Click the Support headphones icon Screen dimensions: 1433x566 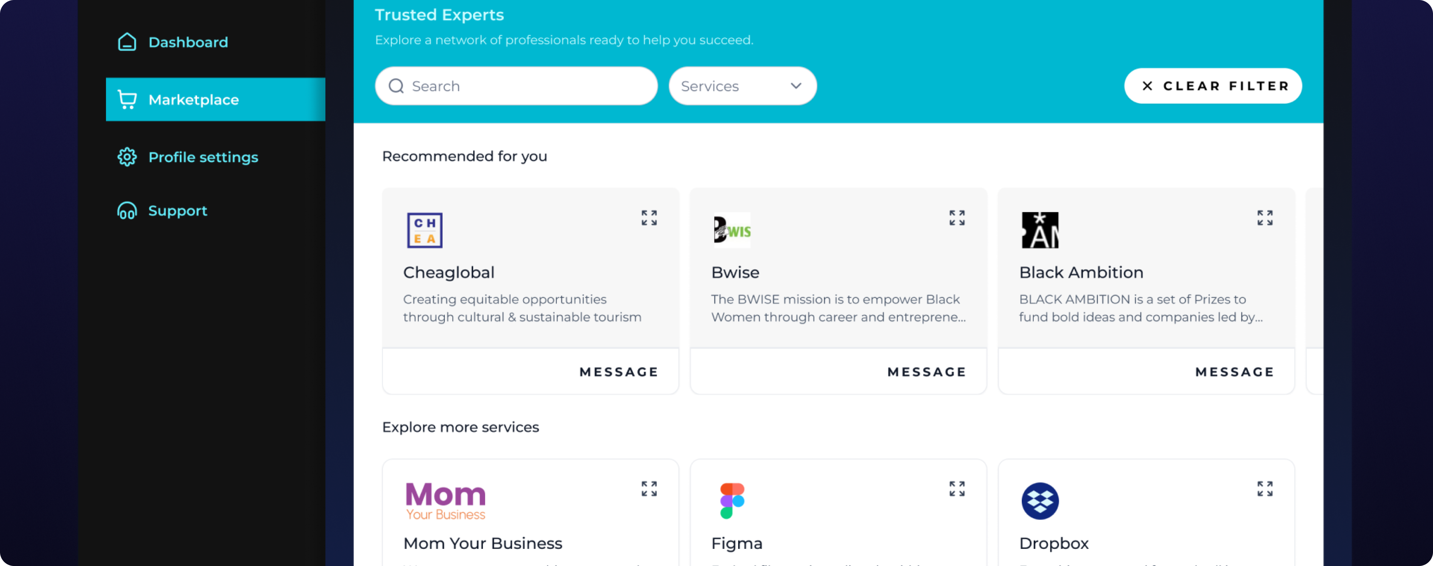[x=127, y=211]
